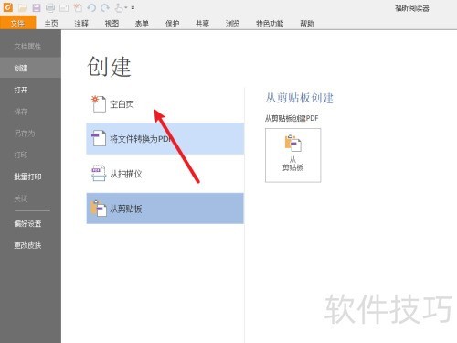Select 关闭 in the sidebar
The image size is (457, 343).
pos(30,198)
